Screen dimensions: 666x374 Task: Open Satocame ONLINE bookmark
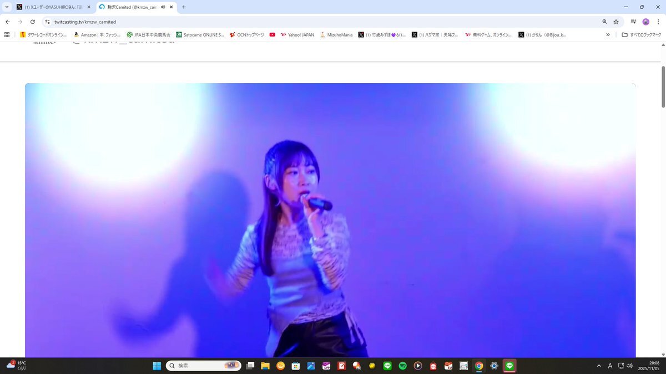pos(200,34)
